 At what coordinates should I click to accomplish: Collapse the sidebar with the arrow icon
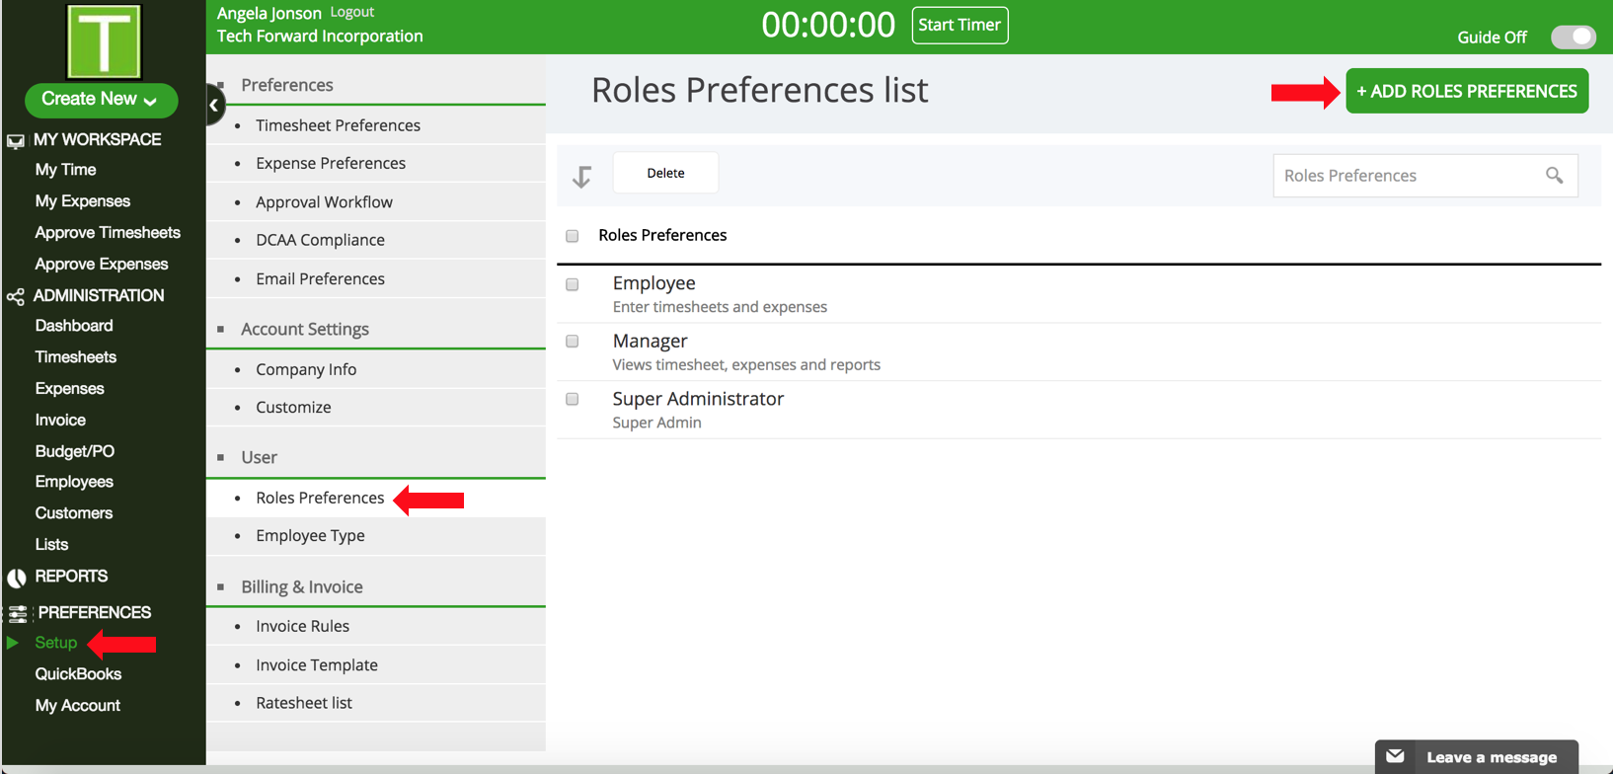click(214, 105)
